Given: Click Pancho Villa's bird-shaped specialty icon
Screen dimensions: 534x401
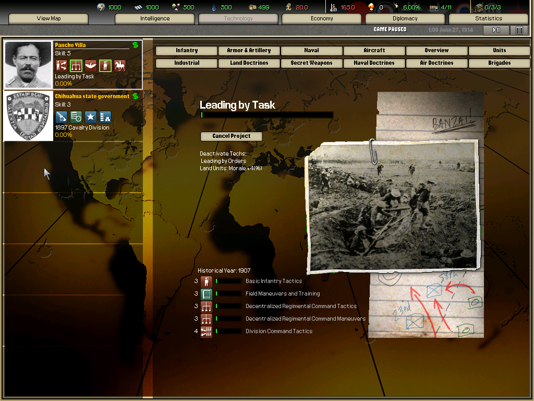Looking at the screenshot, I should point(91,66).
